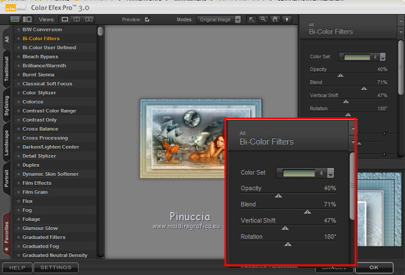Click the green Color Set swatch in original panel
Viewport: 405px width, 275px height.
[357, 57]
